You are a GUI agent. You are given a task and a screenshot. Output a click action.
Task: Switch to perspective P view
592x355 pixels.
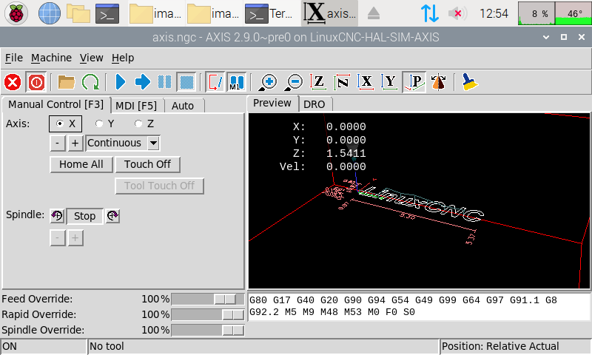(x=414, y=82)
